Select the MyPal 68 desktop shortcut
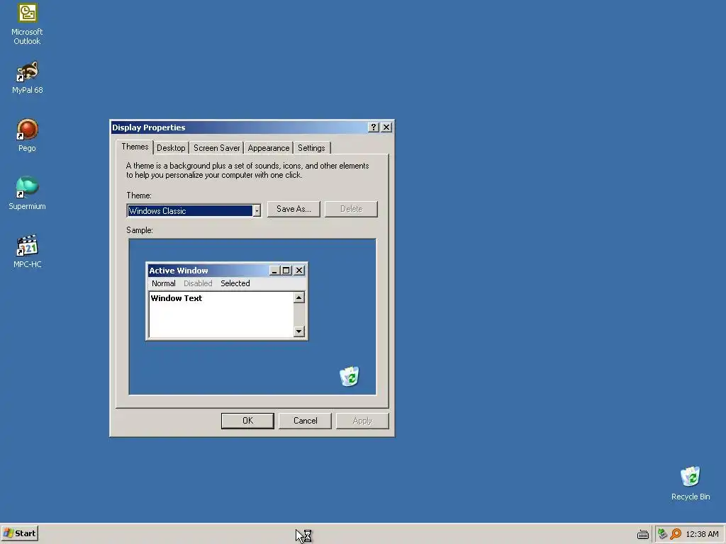 coord(27,78)
